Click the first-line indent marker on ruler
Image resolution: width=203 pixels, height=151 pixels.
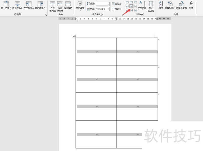(77, 18)
